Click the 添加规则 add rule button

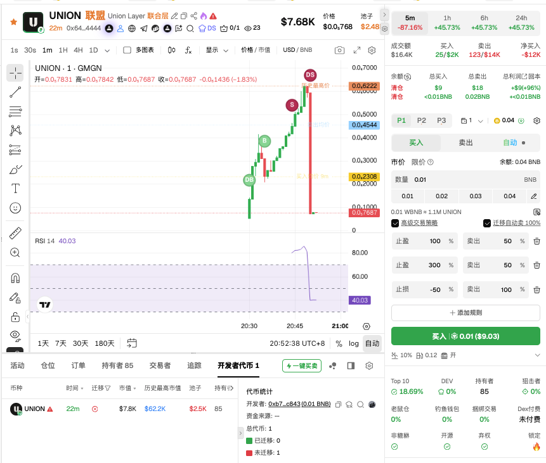pyautogui.click(x=465, y=313)
